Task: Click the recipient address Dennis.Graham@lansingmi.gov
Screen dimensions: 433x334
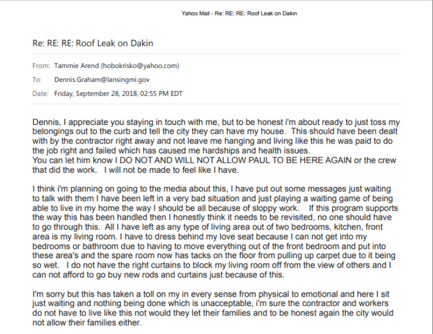Action: [x=102, y=80]
